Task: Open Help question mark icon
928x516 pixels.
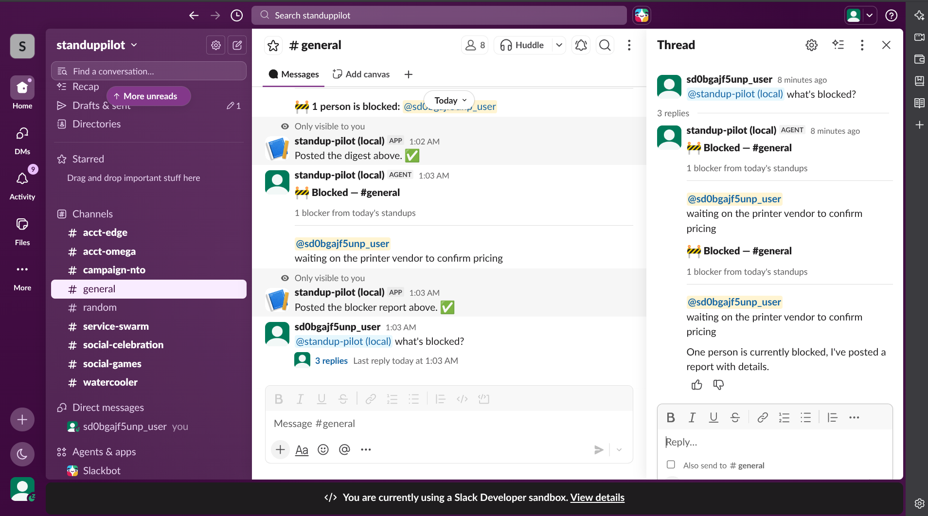Action: click(x=891, y=16)
